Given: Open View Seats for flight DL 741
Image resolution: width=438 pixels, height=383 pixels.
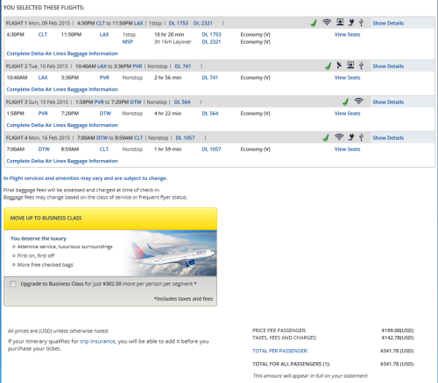Looking at the screenshot, I should tap(347, 78).
